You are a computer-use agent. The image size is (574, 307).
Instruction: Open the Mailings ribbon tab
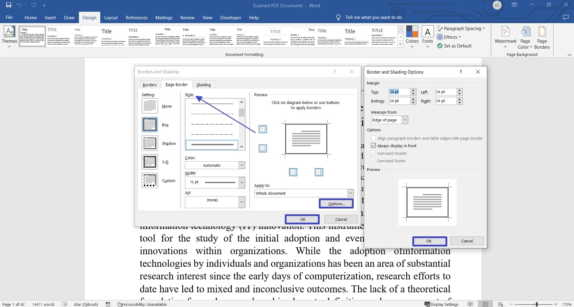tap(164, 18)
